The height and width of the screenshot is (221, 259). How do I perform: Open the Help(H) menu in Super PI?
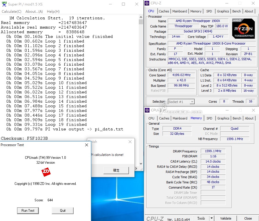(53, 12)
